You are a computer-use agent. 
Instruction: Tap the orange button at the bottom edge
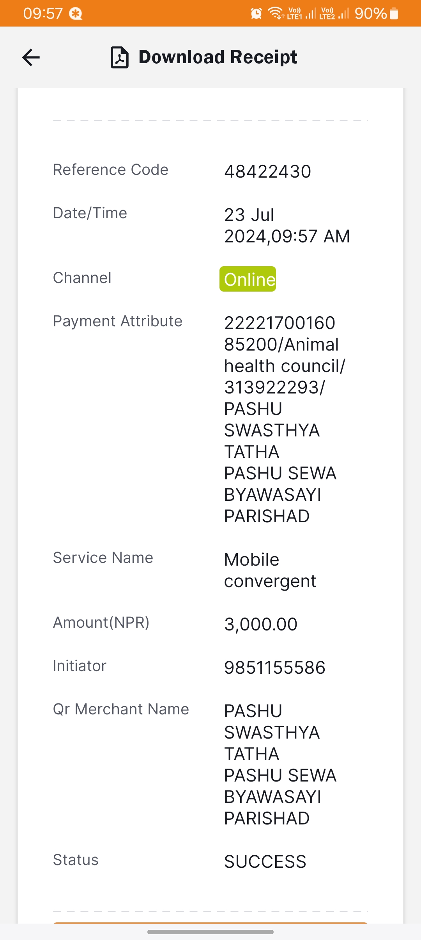tap(210, 923)
